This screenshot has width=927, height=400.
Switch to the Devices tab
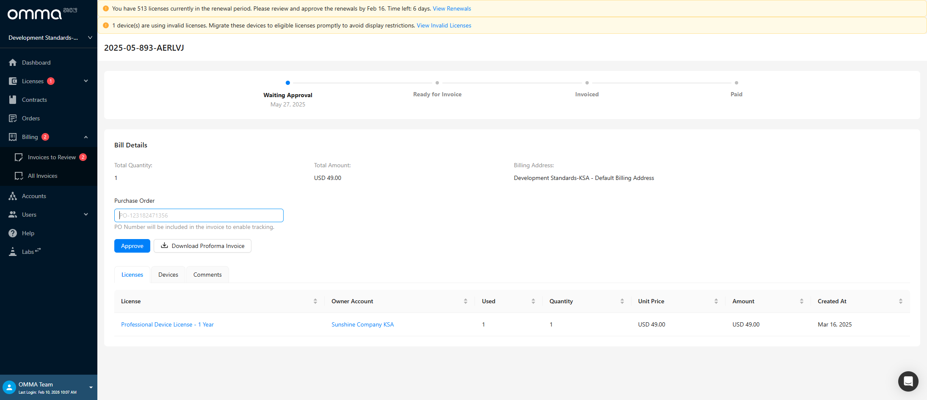[x=168, y=275]
